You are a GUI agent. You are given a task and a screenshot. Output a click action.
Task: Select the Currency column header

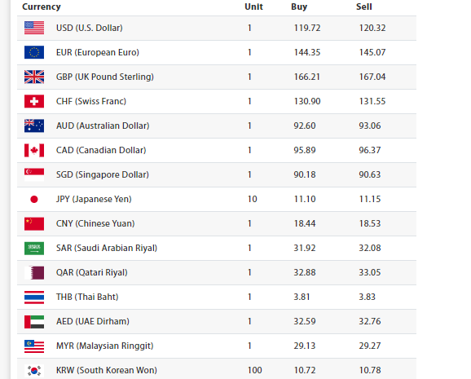tap(42, 7)
